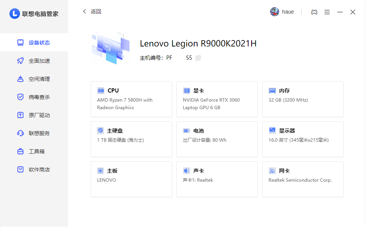Click the 电池 battery icon
The image size is (366, 227).
[186, 131]
